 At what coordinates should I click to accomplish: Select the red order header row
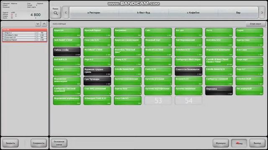coord(25,30)
